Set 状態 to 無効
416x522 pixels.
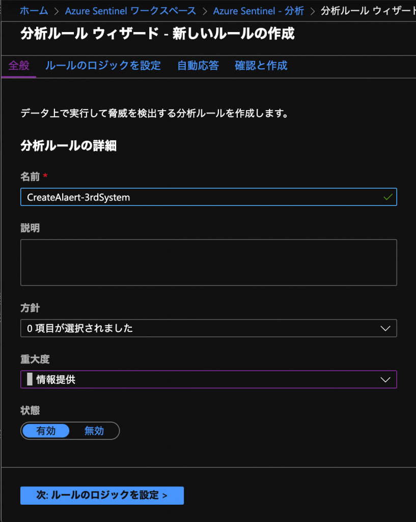(x=94, y=431)
